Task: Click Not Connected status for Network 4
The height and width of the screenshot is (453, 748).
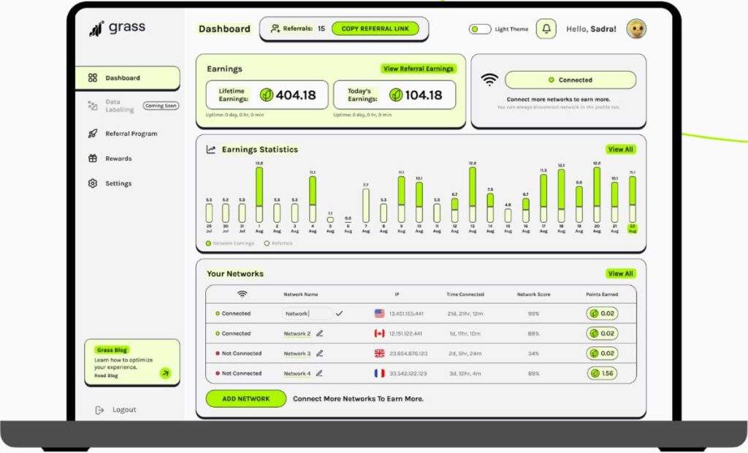Action: coord(239,373)
